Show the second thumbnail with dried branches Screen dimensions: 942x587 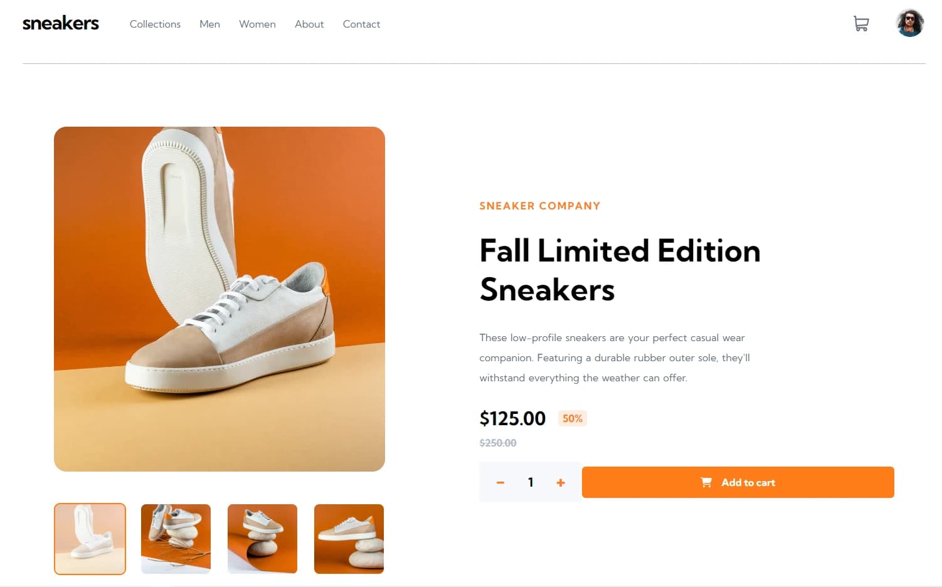click(176, 539)
